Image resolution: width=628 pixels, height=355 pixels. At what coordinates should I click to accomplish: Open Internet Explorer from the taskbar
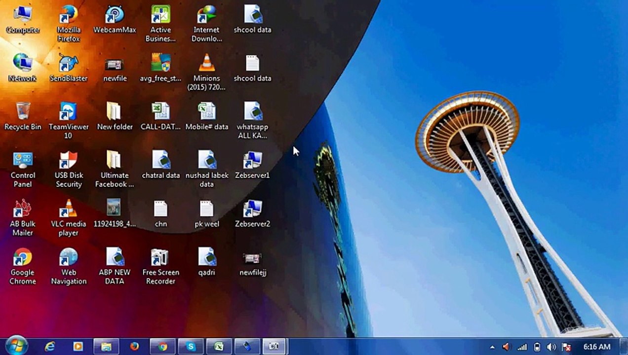click(x=50, y=347)
